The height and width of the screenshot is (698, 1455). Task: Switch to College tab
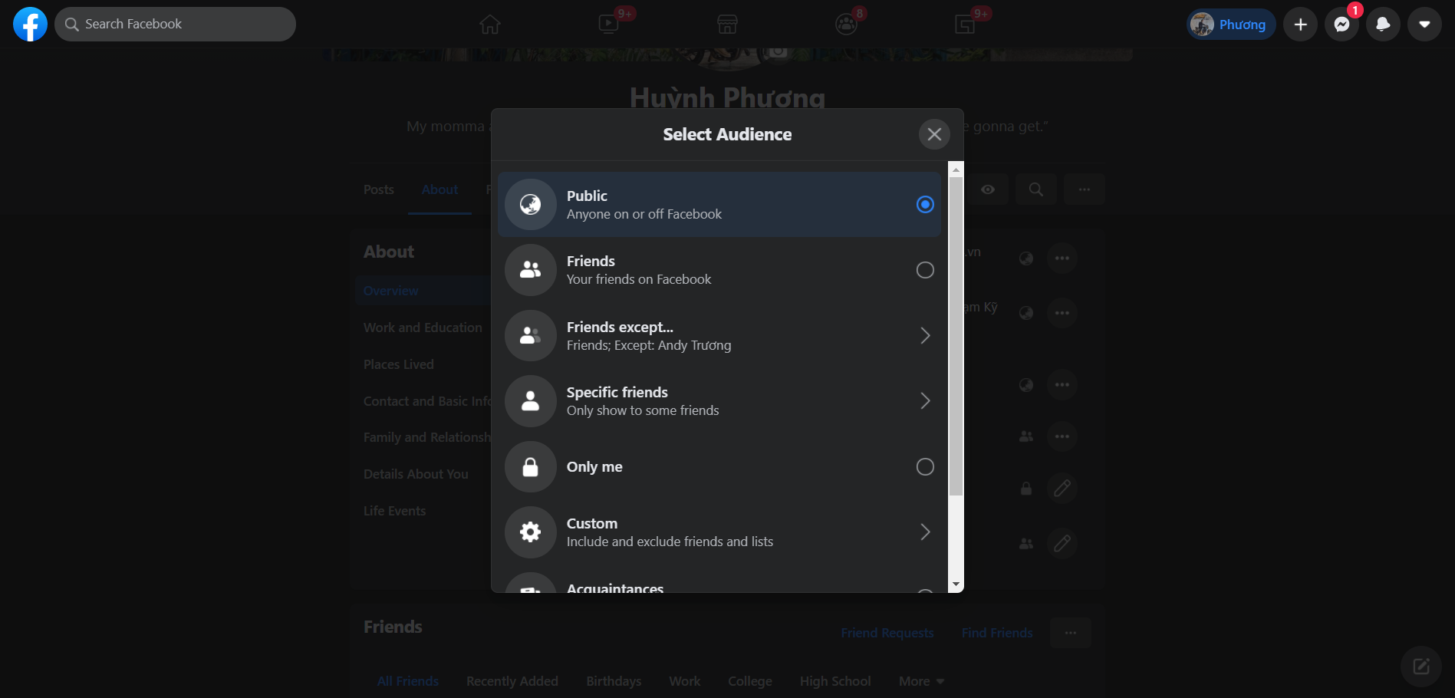point(750,681)
